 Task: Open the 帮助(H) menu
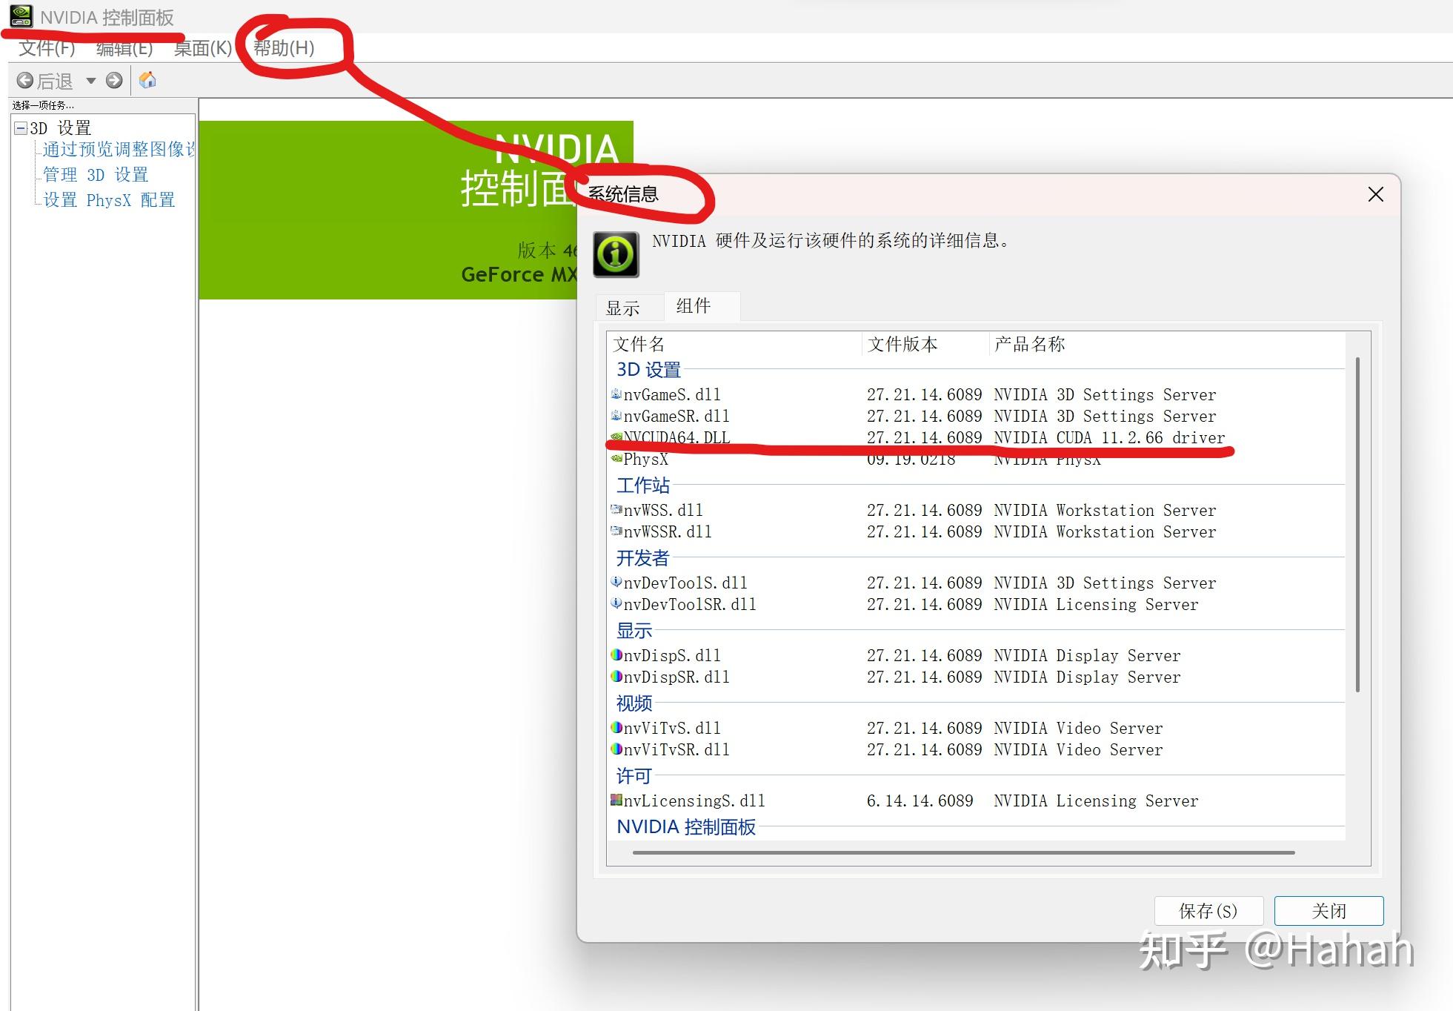(x=284, y=48)
